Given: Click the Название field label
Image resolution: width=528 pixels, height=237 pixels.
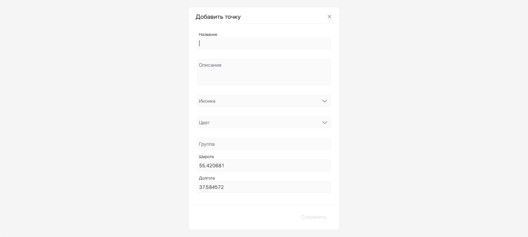Looking at the screenshot, I should point(208,34).
